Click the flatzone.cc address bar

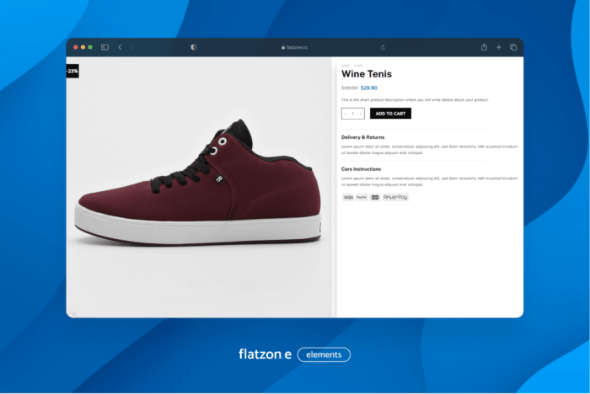coord(295,47)
